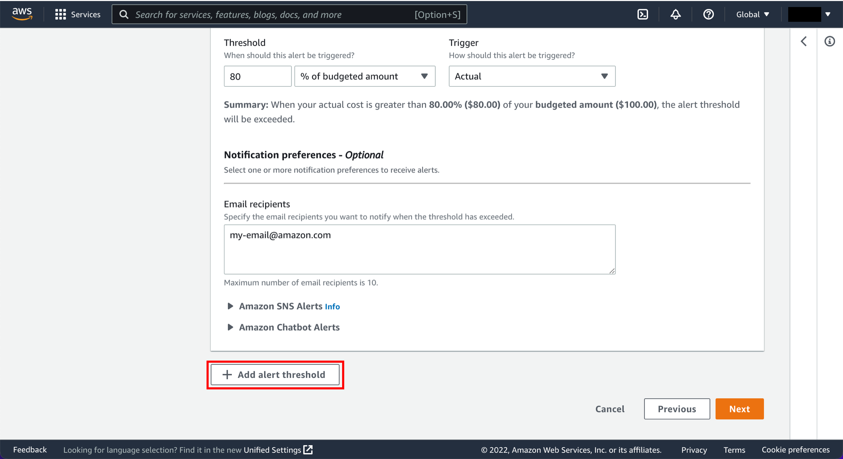Click the Cancel action link

coord(610,409)
